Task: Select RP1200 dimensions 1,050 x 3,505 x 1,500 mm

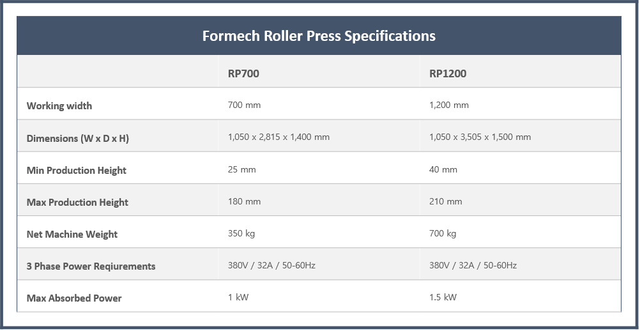Action: (480, 137)
